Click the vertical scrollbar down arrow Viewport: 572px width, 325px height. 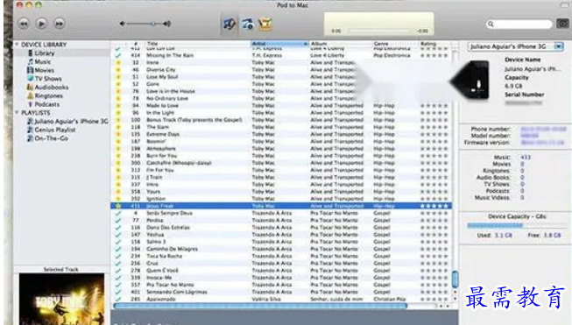point(455,299)
